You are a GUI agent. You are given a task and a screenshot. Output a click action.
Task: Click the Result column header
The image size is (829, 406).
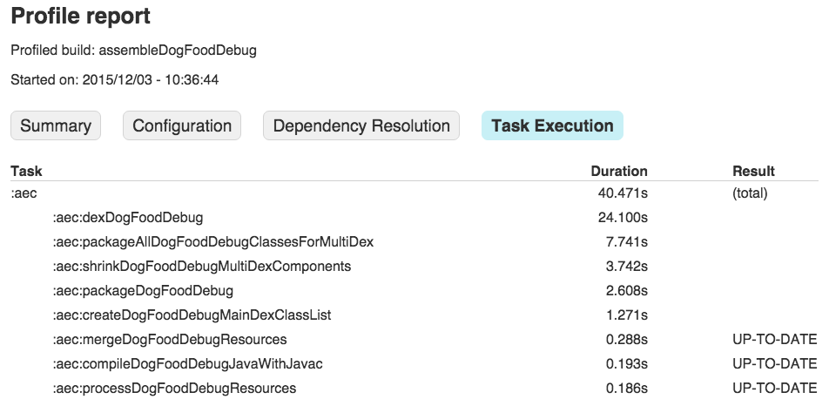point(753,172)
